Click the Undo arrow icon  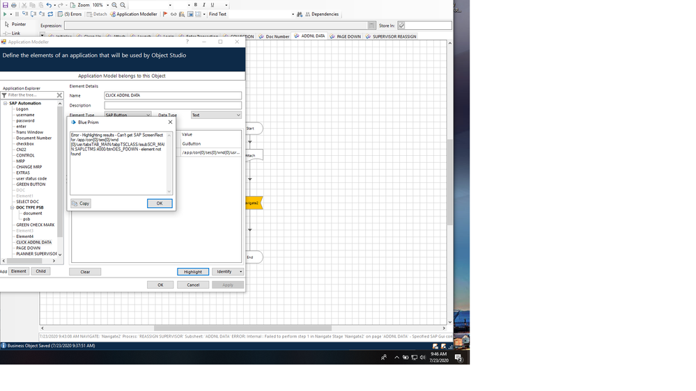tap(49, 5)
